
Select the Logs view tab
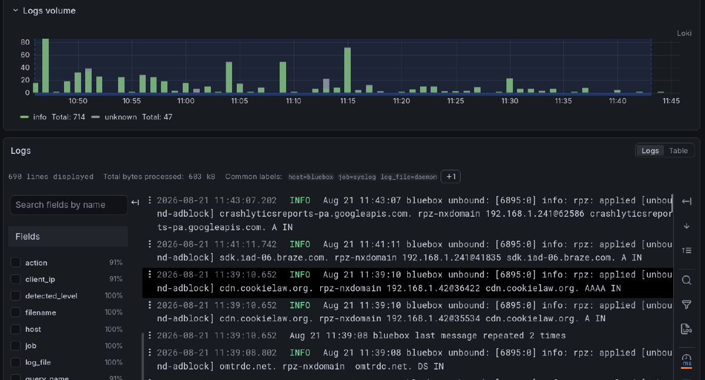point(650,150)
